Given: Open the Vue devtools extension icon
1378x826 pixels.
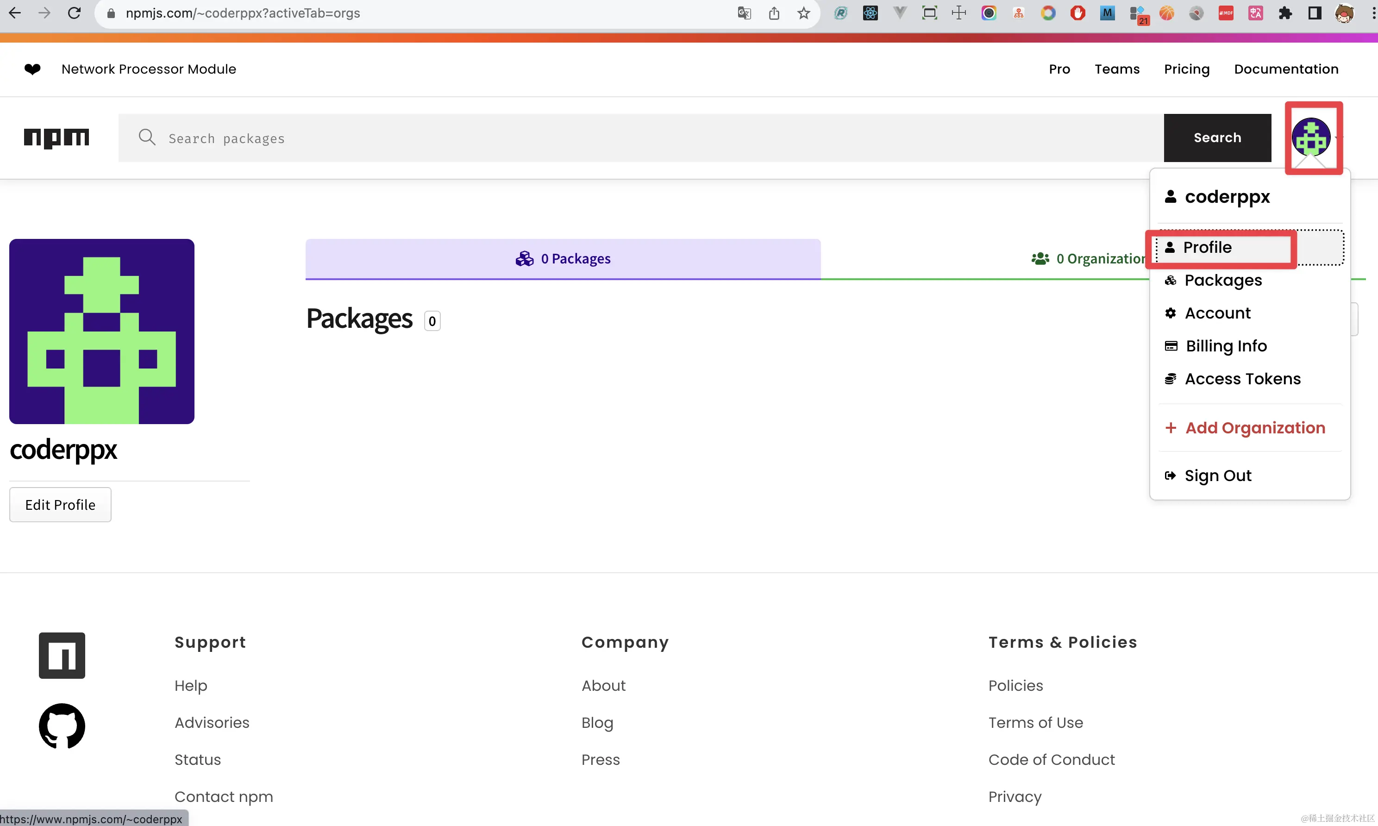Looking at the screenshot, I should tap(900, 13).
